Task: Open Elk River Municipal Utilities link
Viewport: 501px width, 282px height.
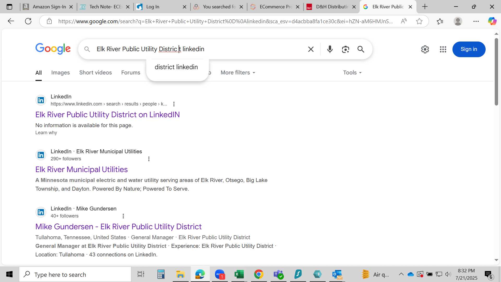Action: (81, 169)
